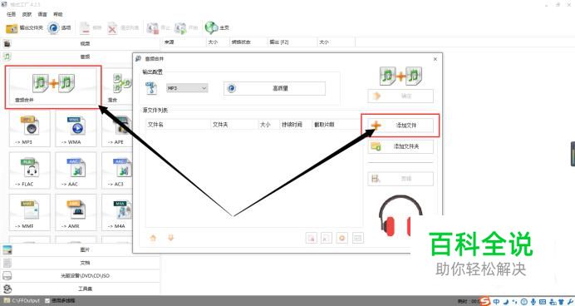Open the 任务 menu

[x=11, y=14]
